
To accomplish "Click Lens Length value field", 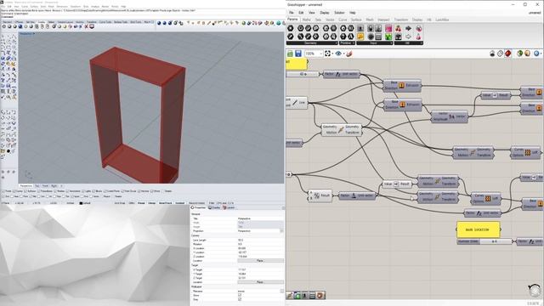I will pyautogui.click(x=260, y=240).
